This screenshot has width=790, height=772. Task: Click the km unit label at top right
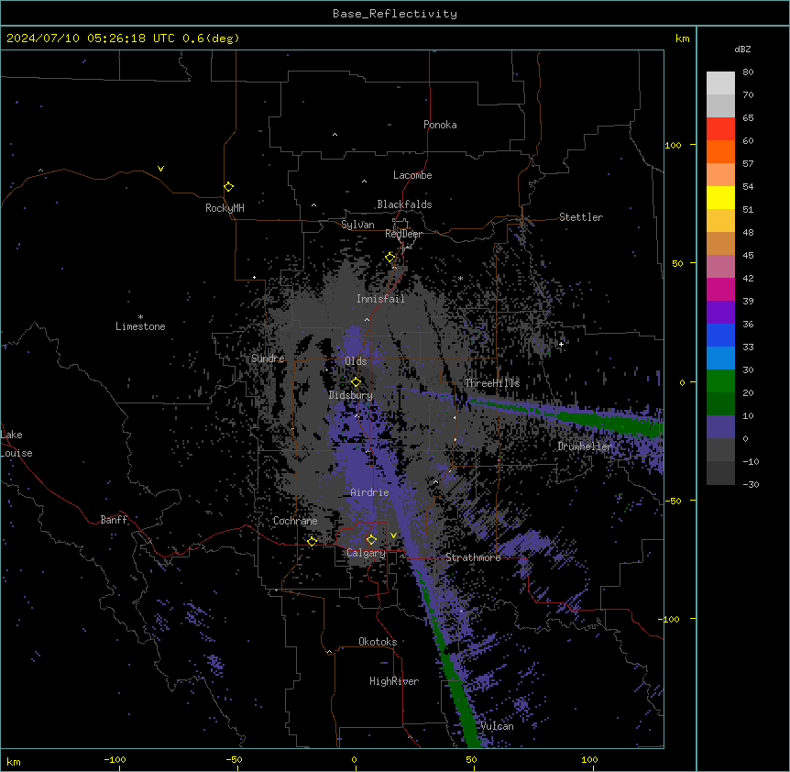[682, 39]
